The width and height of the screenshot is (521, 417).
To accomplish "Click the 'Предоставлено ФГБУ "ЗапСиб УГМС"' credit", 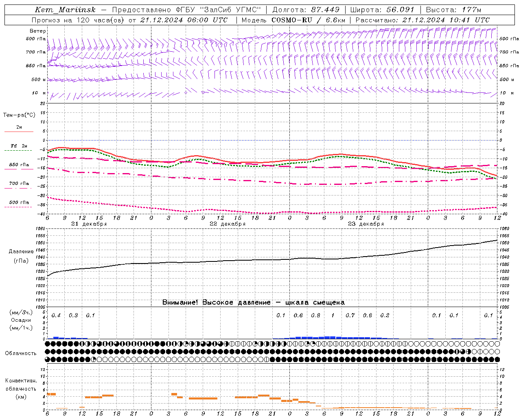I will (186, 10).
